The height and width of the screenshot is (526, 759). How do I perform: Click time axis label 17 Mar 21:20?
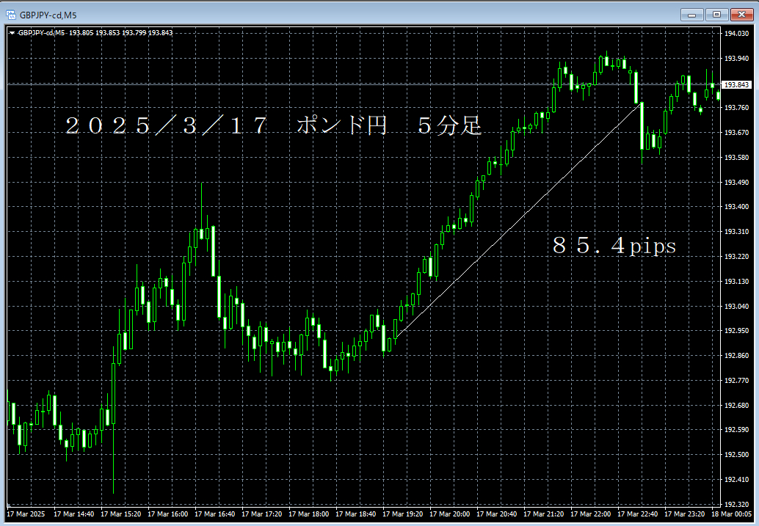pos(543,514)
